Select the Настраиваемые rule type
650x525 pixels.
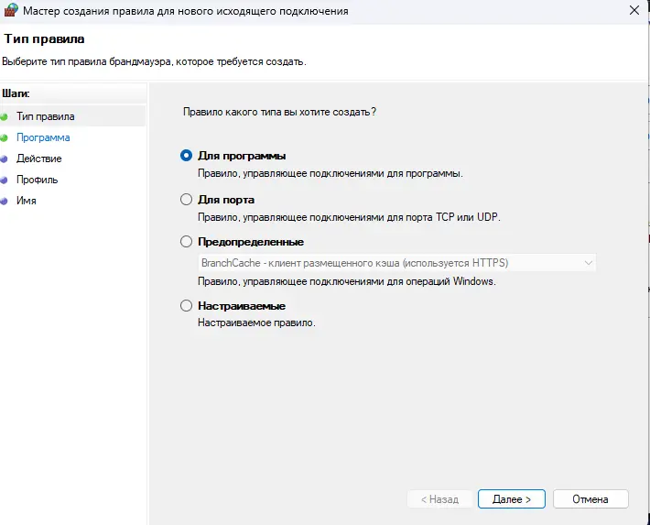pyautogui.click(x=187, y=306)
